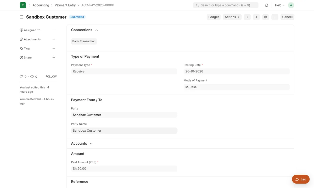Click the Reference section heading
314x188 pixels.
tap(80, 181)
